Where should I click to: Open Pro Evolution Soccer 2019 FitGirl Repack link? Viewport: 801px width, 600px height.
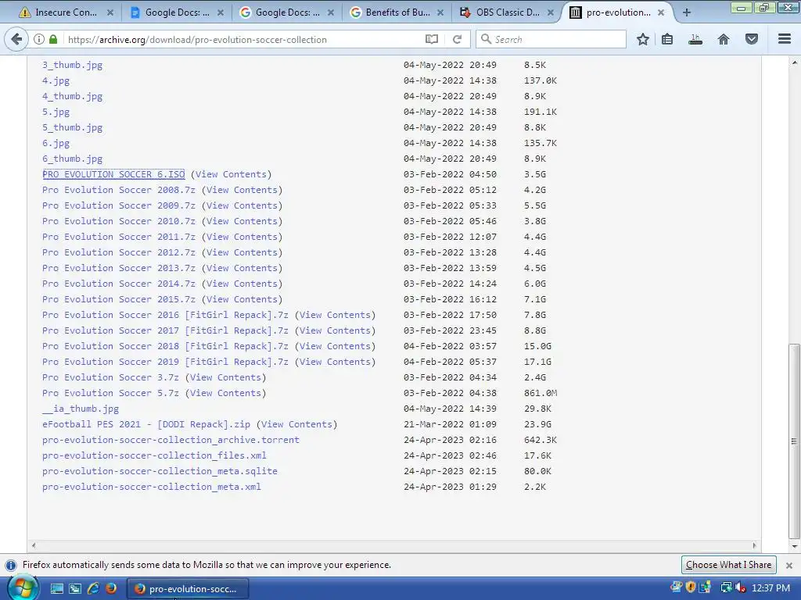(165, 362)
